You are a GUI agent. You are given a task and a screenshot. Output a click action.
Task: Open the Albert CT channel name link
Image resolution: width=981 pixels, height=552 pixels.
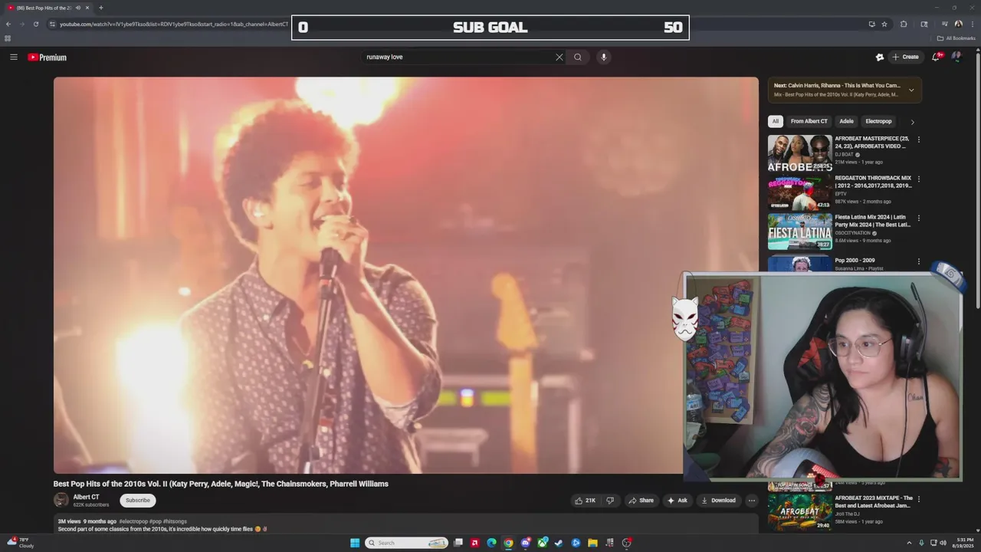pos(86,498)
